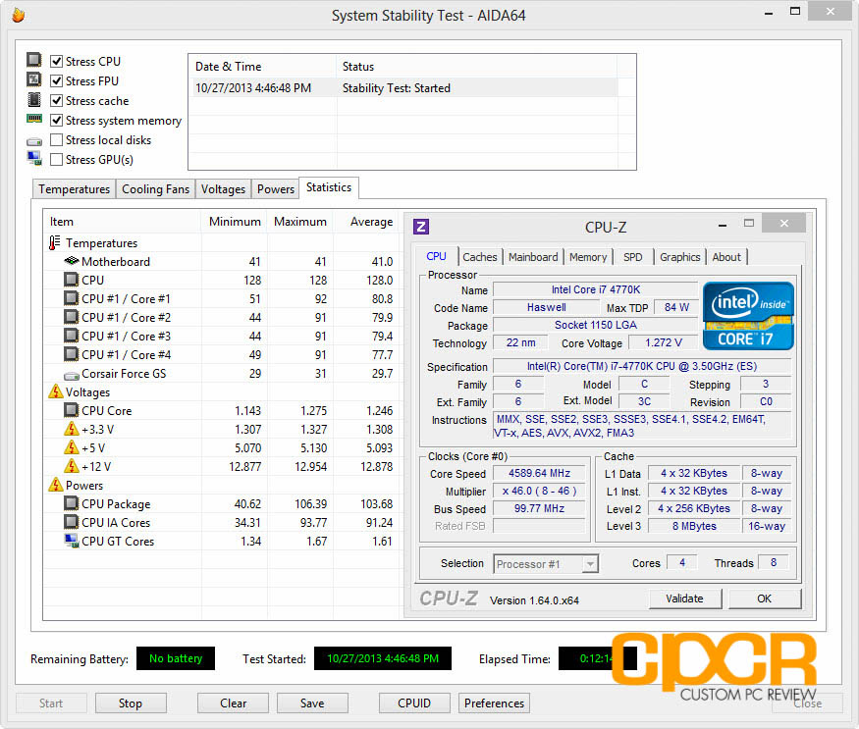The image size is (859, 729).
Task: Uncheck the Stress system memory checkbox
Action: 56,120
